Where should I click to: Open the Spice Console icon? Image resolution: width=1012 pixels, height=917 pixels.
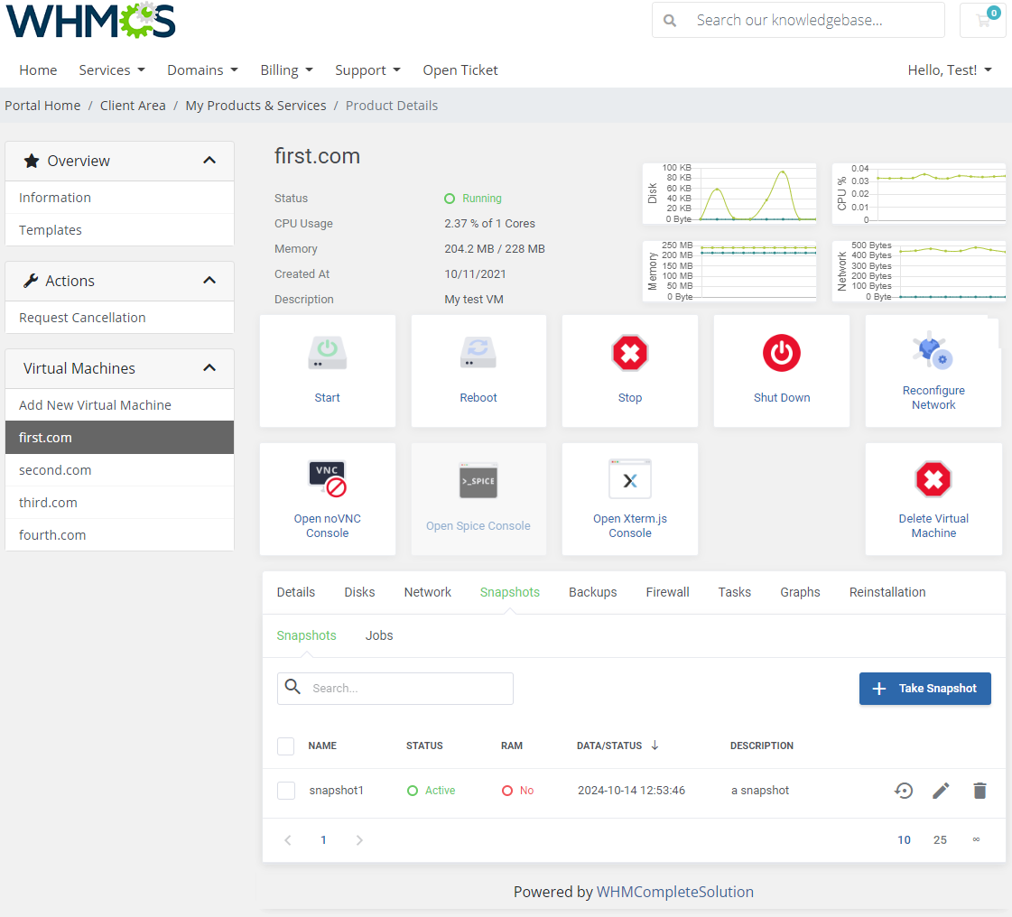tap(478, 481)
